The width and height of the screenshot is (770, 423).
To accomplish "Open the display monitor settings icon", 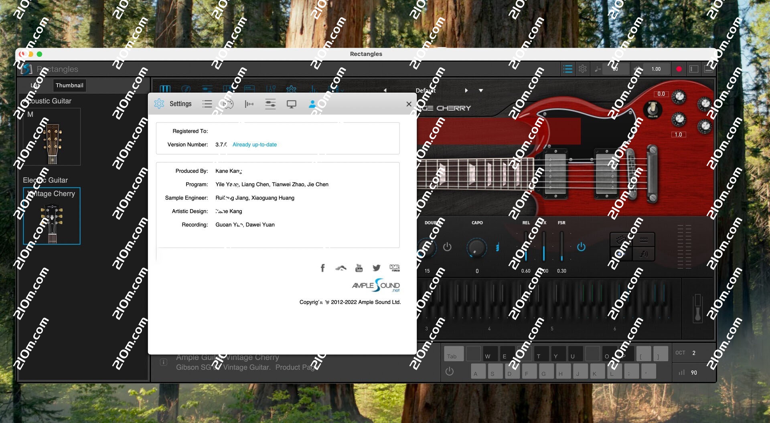I will point(292,104).
